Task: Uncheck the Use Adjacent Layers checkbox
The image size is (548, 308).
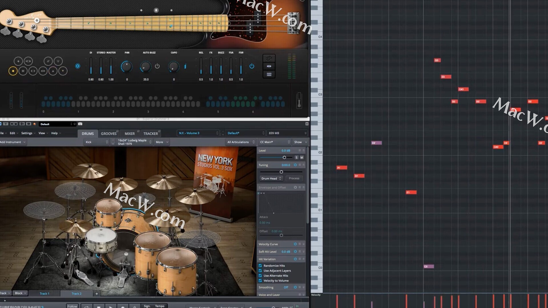Action: 260,271
